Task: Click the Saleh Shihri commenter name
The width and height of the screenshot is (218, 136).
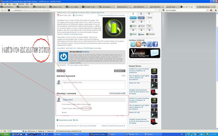Action: pyautogui.click(x=68, y=100)
